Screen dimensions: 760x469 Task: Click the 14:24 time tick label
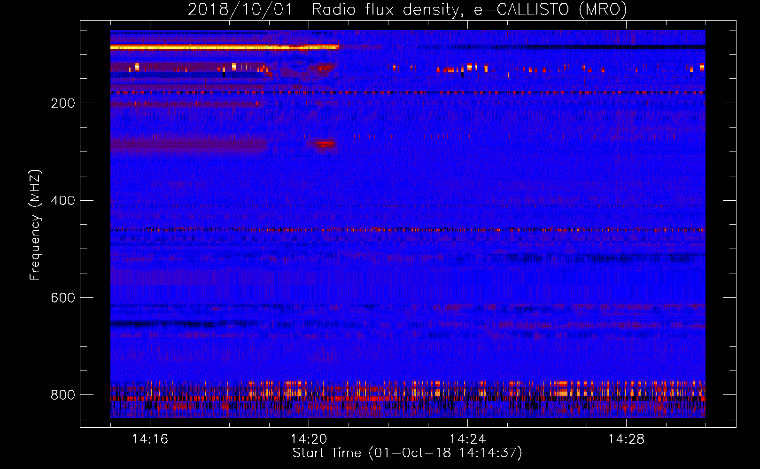tap(467, 439)
